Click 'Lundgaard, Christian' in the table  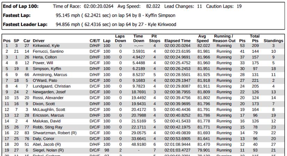[51, 86]
